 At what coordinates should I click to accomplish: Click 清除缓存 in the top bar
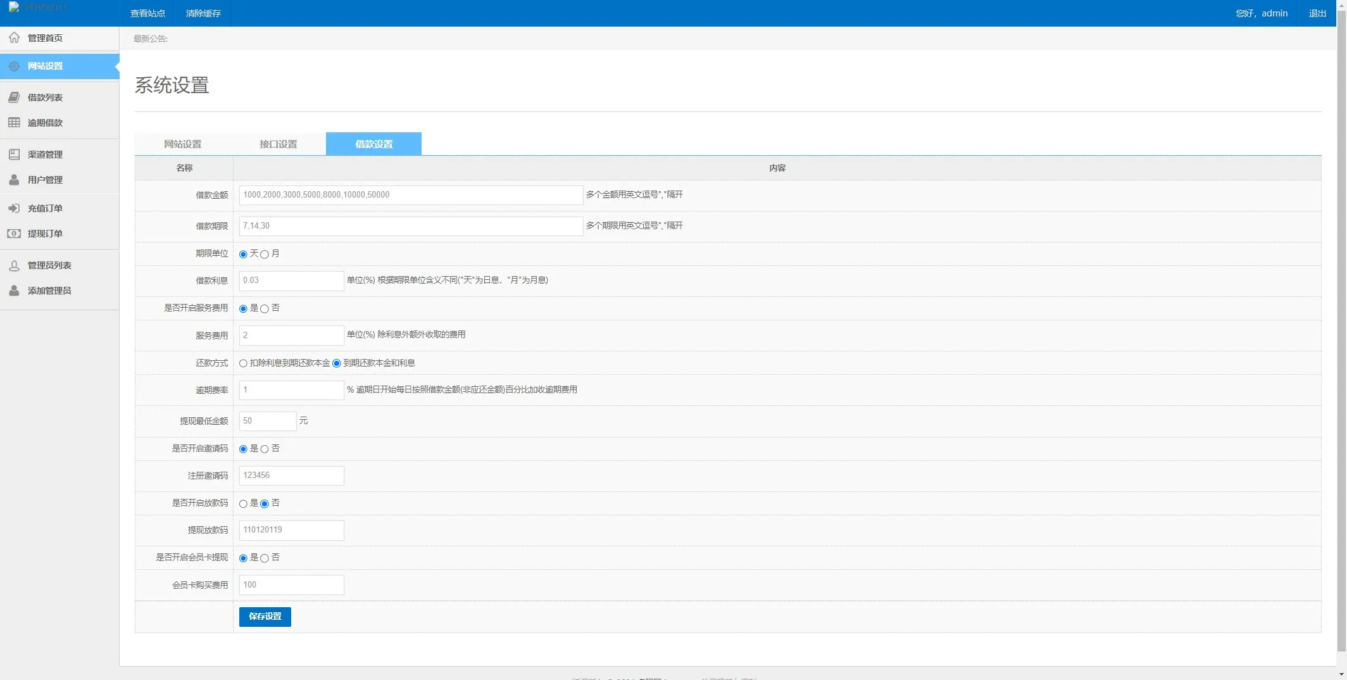tap(203, 13)
